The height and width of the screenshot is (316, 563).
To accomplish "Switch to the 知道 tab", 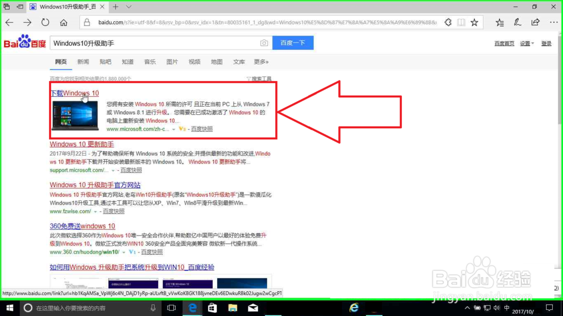I will [127, 62].
